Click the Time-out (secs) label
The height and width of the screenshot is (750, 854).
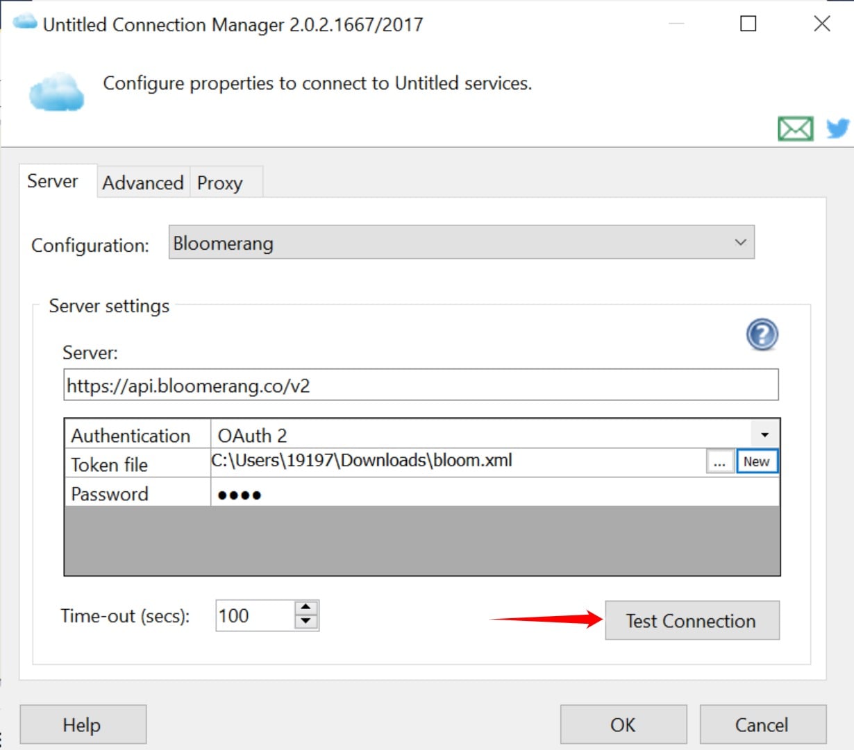125,616
